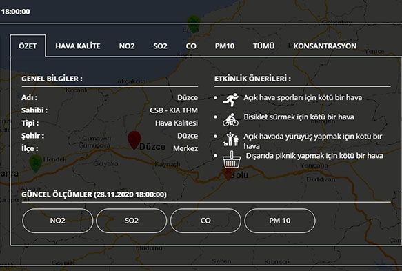The image size is (402, 271).
Task: Click the CO measurement pill button
Action: [x=205, y=221]
